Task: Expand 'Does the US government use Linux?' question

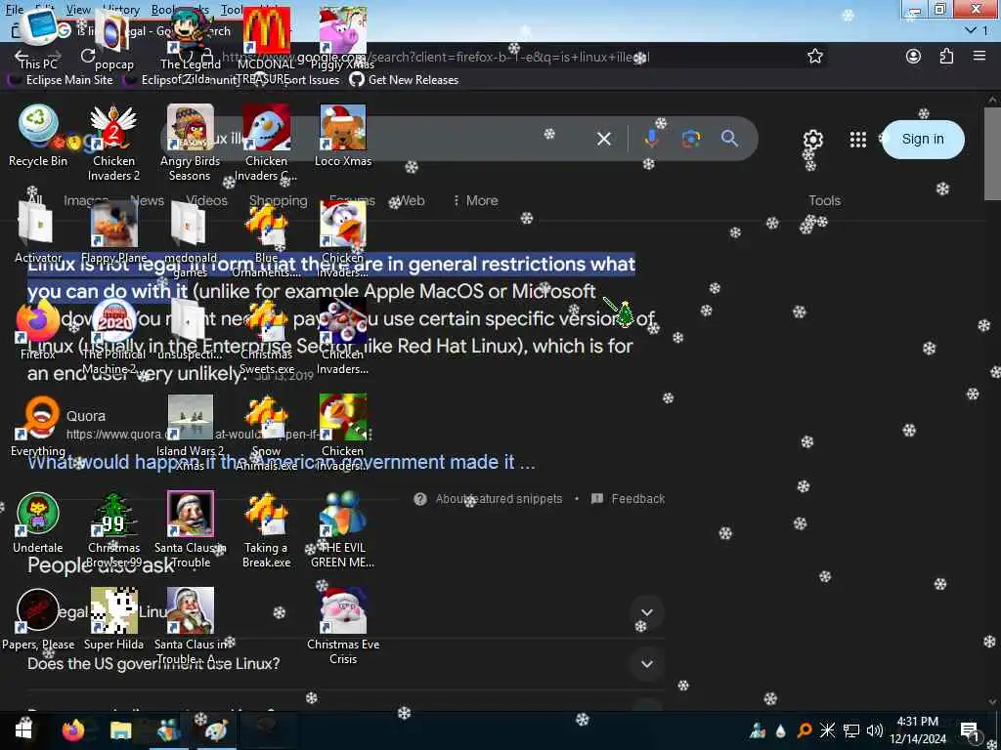Action: pos(345,663)
